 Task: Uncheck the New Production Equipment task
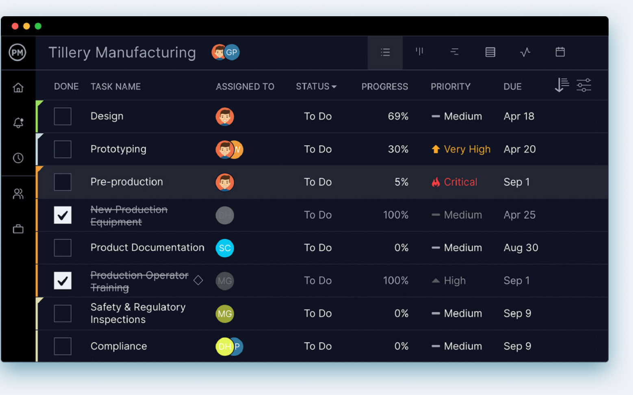tap(63, 215)
